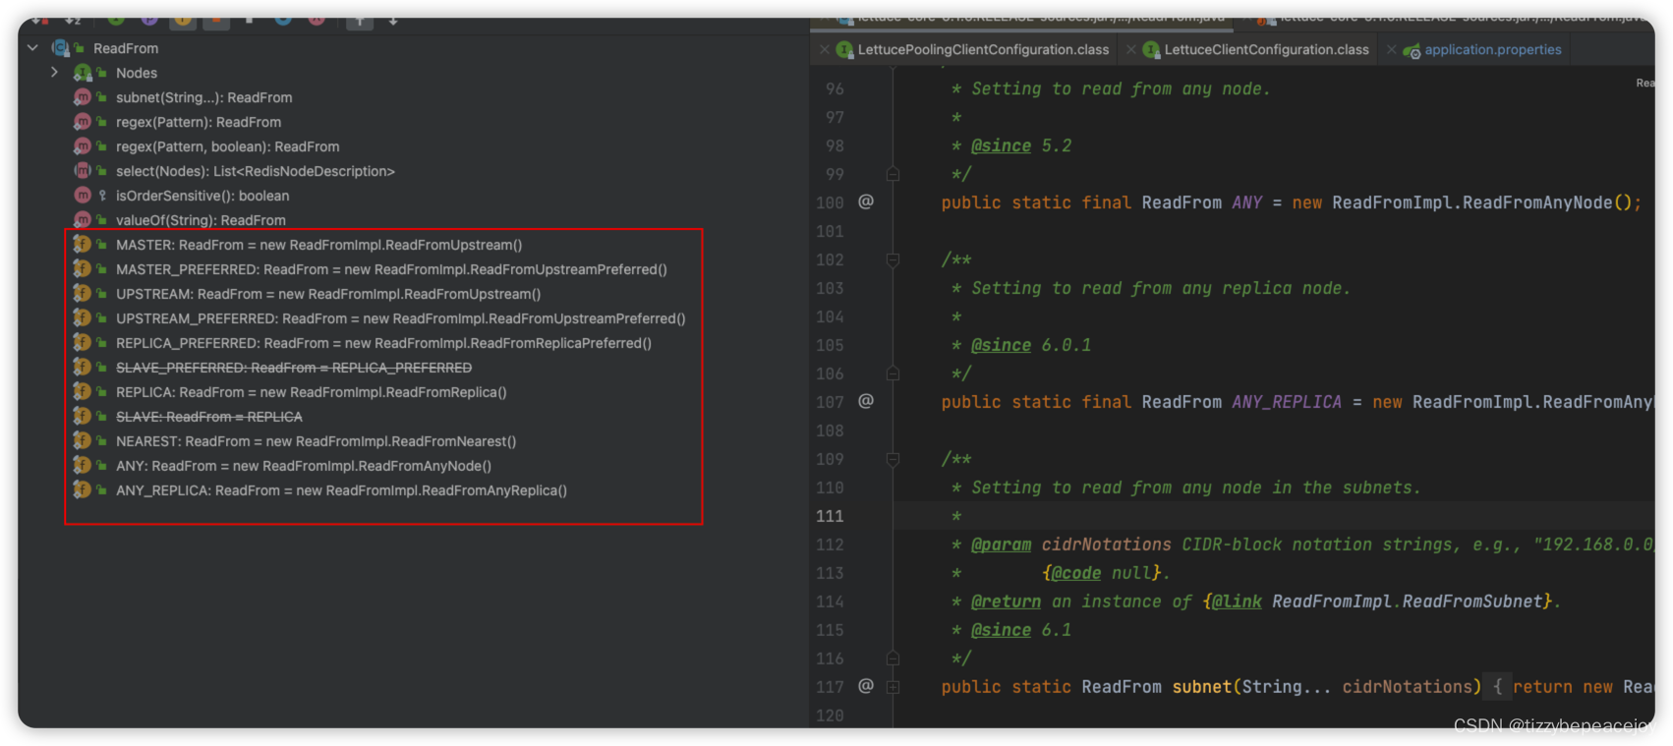Click the method icon beside regex(Pattern, boolean)
Viewport: 1673px width, 746px height.
[x=83, y=145]
